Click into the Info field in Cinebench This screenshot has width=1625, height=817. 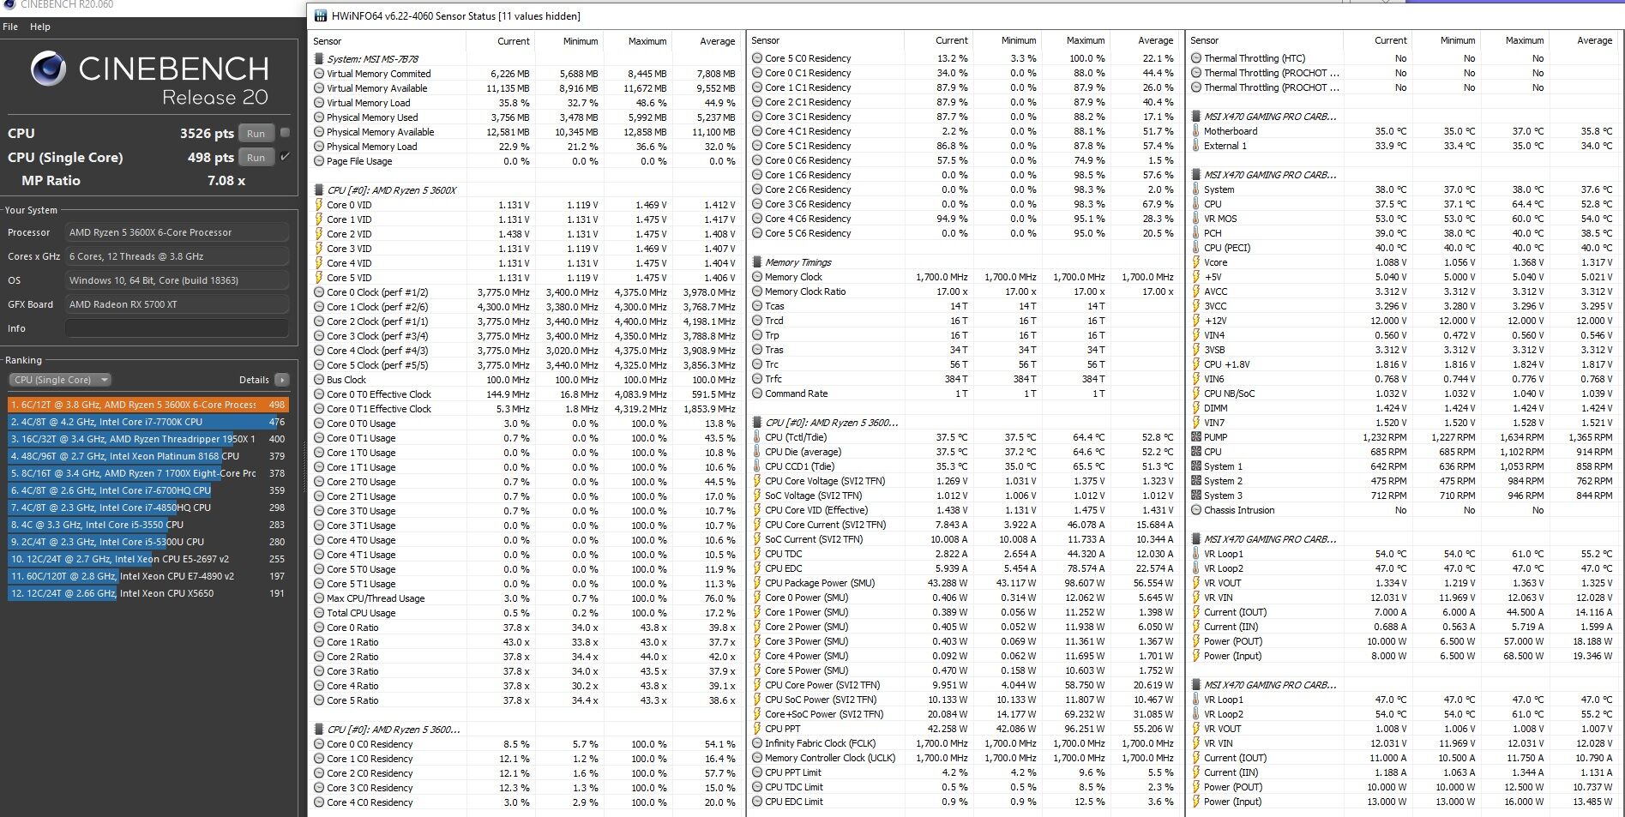coord(178,328)
